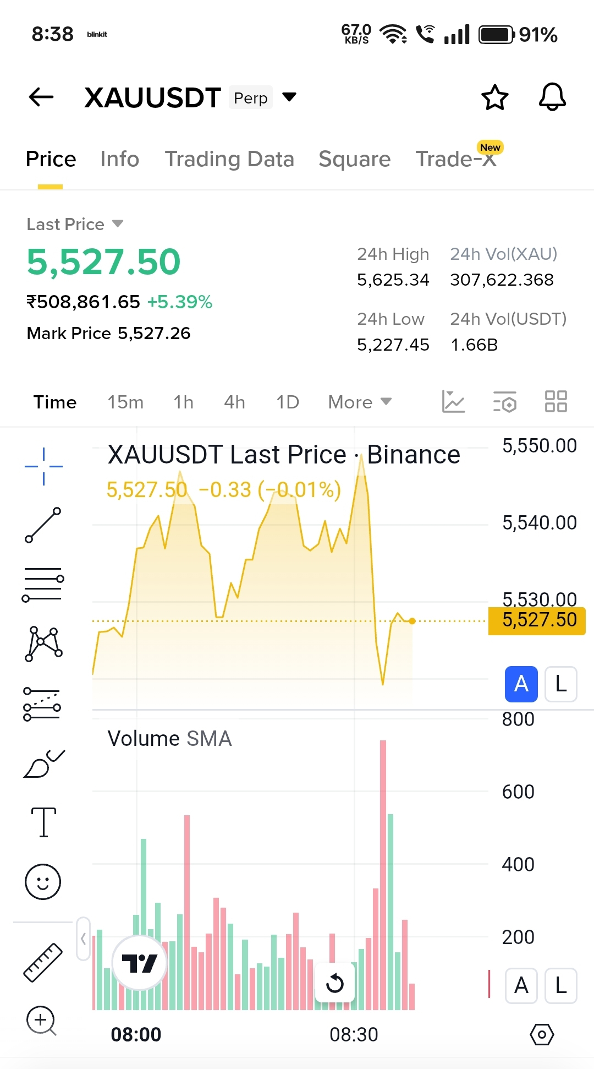Viewport: 594px width, 1069px height.
Task: Tap the back arrow icon
Action: click(41, 97)
